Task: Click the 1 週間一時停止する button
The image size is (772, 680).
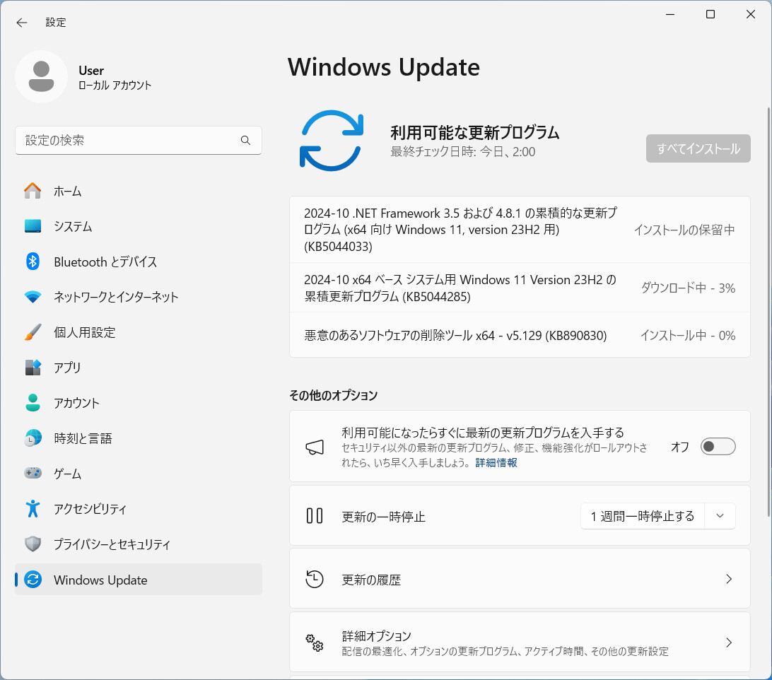Action: coord(643,516)
